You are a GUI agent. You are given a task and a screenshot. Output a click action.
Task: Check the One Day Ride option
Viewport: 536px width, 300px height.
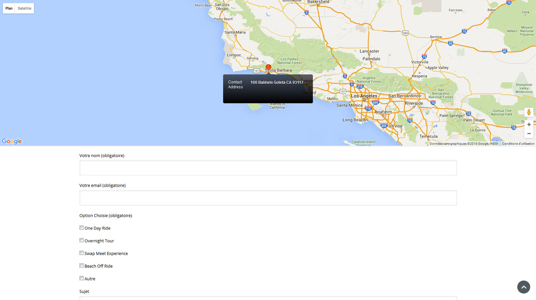pos(82,228)
